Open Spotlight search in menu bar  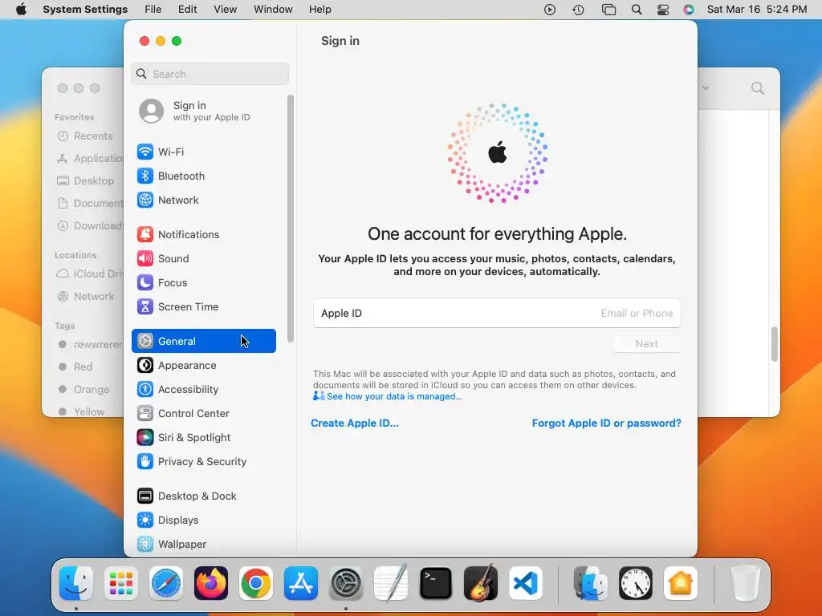[637, 9]
